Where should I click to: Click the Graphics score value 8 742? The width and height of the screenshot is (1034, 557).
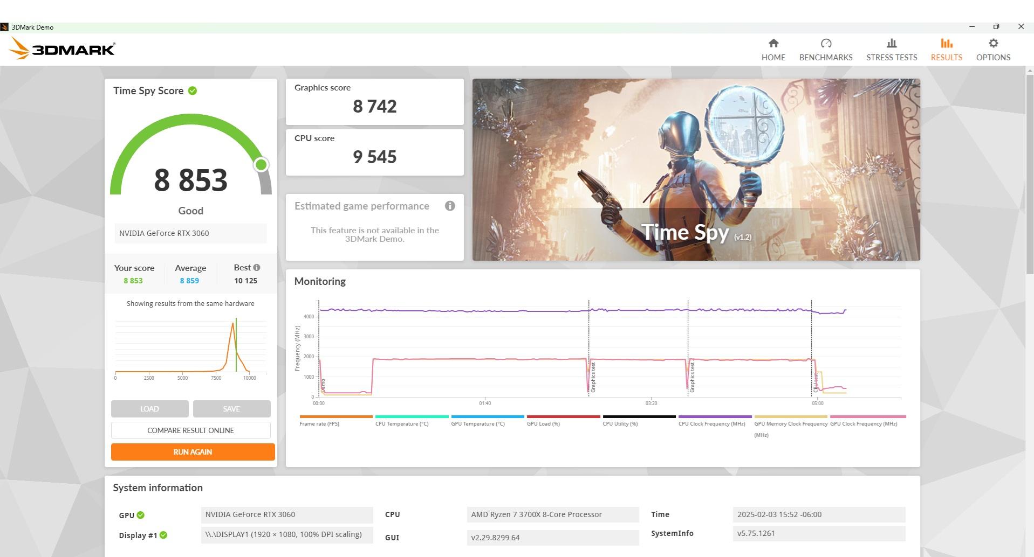375,107
